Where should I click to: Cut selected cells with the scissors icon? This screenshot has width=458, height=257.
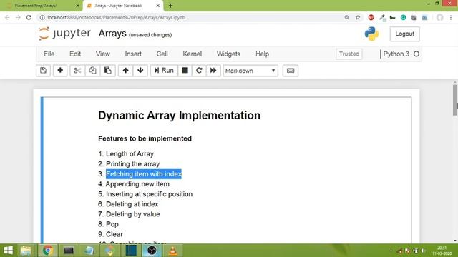point(77,71)
